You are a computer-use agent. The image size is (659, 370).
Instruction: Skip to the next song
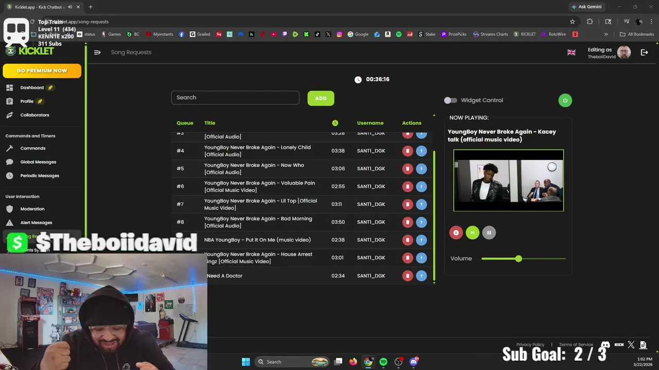coord(472,233)
